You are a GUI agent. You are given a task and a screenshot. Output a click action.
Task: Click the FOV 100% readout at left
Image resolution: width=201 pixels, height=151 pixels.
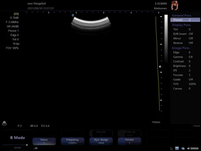pyautogui.click(x=12, y=48)
